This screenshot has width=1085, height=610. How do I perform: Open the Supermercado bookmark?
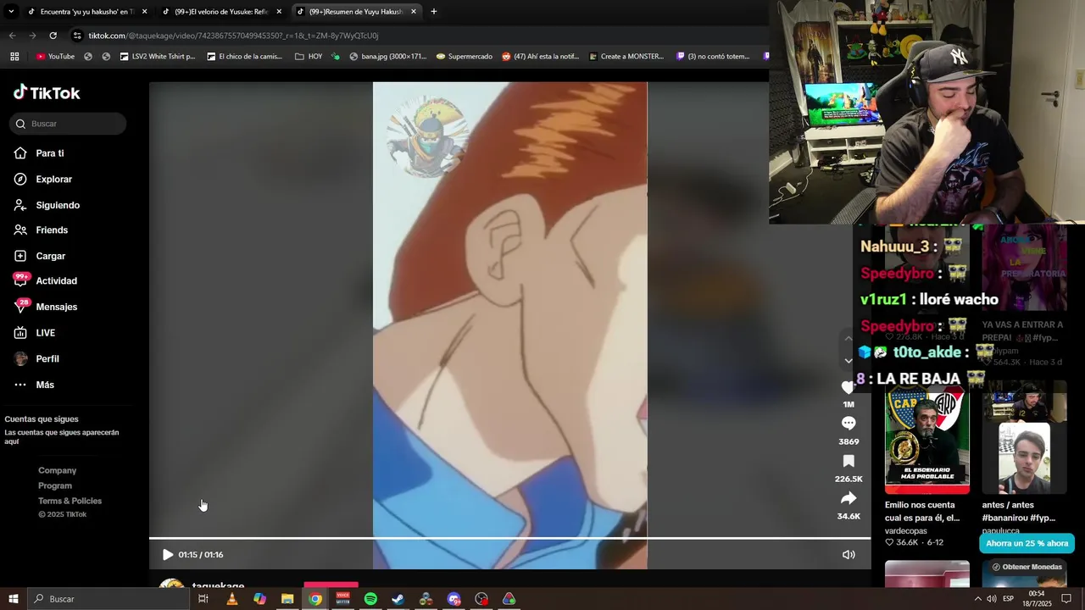465,57
